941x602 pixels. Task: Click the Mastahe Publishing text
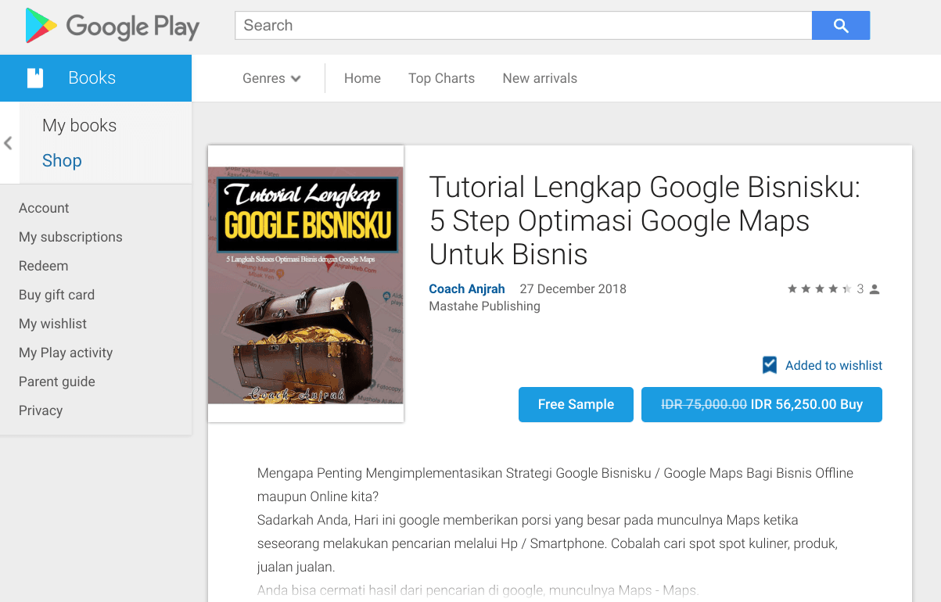tap(484, 306)
